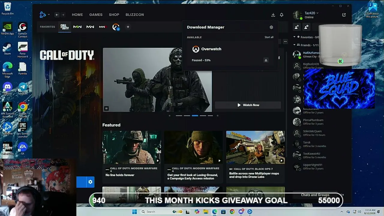Viewport: 384px width, 216px height.
Task: Open the Taz420 profile dropdown
Action: coord(311,13)
